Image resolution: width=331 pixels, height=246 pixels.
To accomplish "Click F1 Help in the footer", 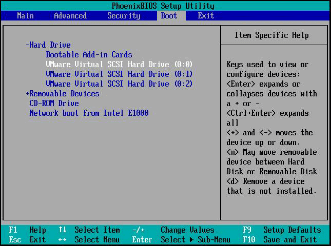I will (x=28, y=230).
